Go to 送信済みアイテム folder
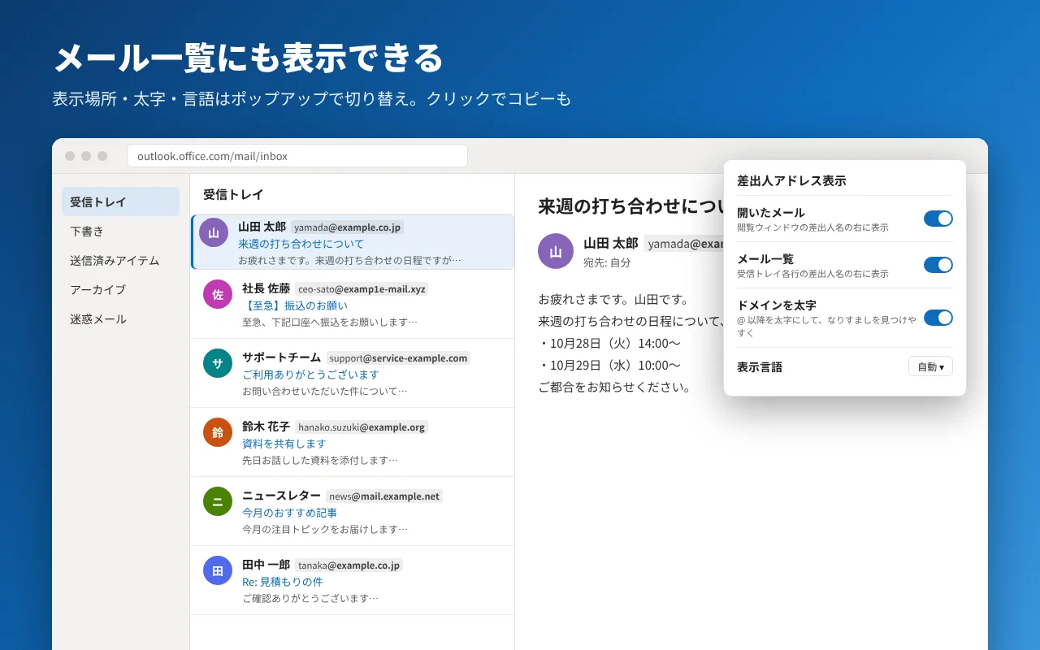The image size is (1040, 650). pos(120,260)
